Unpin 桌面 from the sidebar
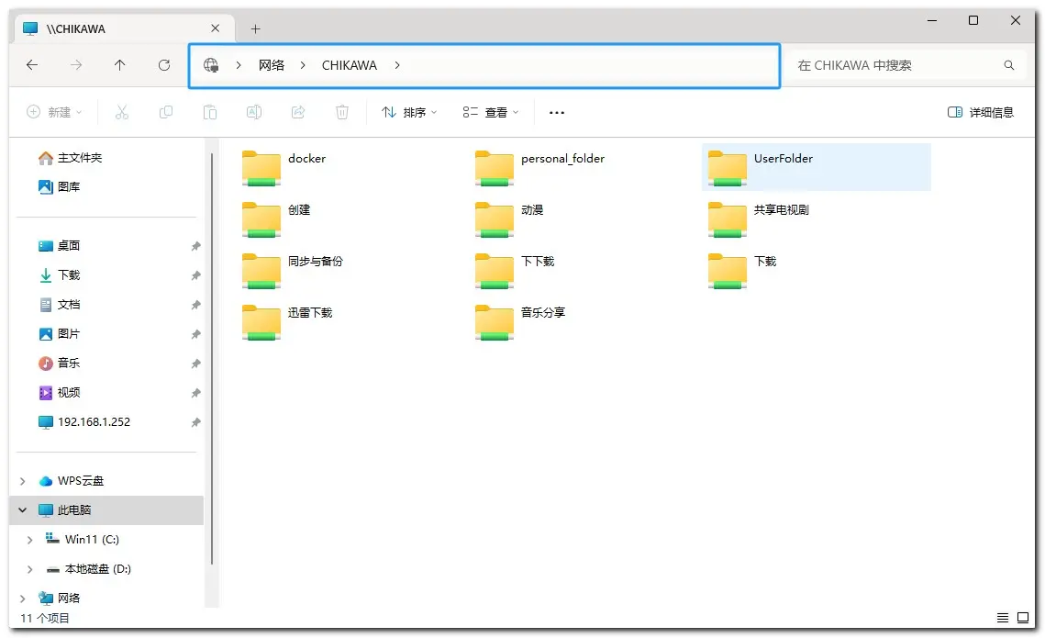 pyautogui.click(x=195, y=246)
